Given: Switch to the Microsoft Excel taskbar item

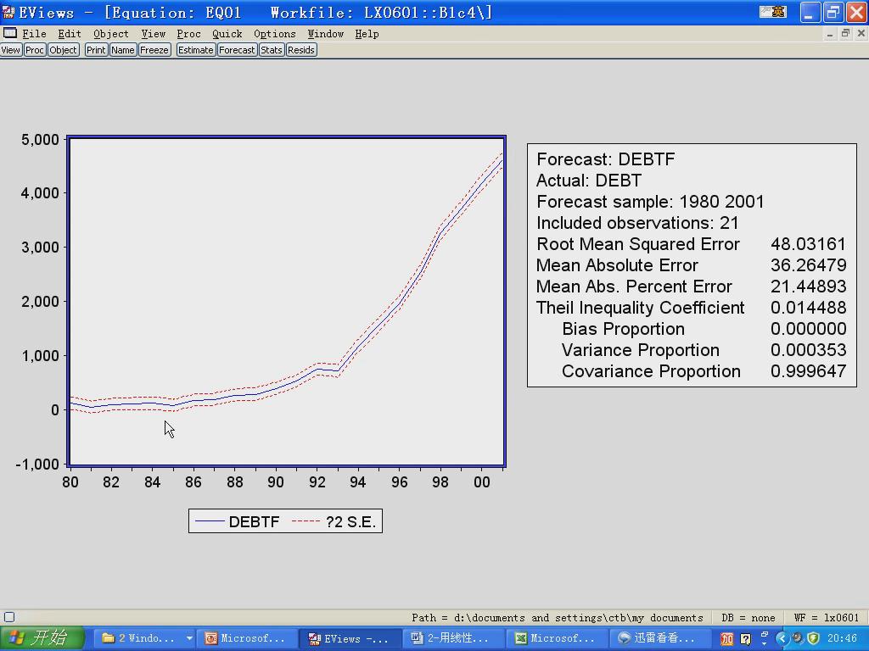Looking at the screenshot, I should [555, 638].
